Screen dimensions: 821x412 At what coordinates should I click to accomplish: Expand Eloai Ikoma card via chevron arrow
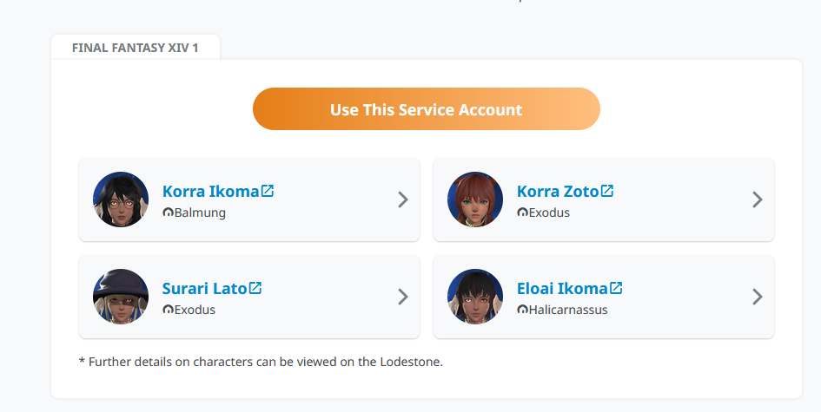click(757, 297)
